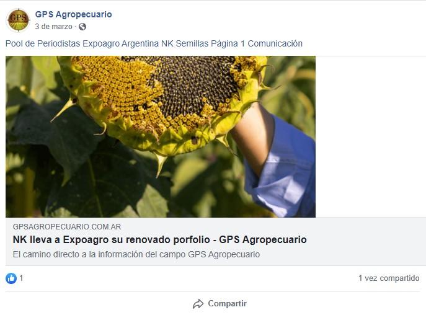Click the curved share arrow icon
This screenshot has width=426, height=315.
(x=198, y=304)
